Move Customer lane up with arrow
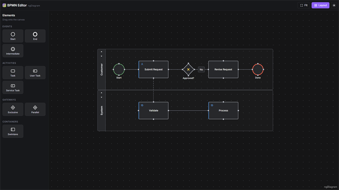The height and width of the screenshot is (190, 339). (x=101, y=52)
